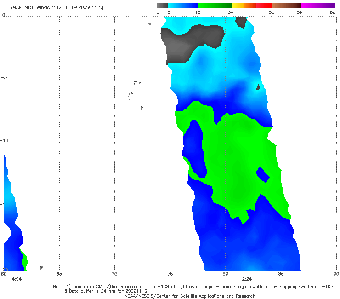Click the latitude axis label "-5"
Screen dimensions: 340x299
4,78
